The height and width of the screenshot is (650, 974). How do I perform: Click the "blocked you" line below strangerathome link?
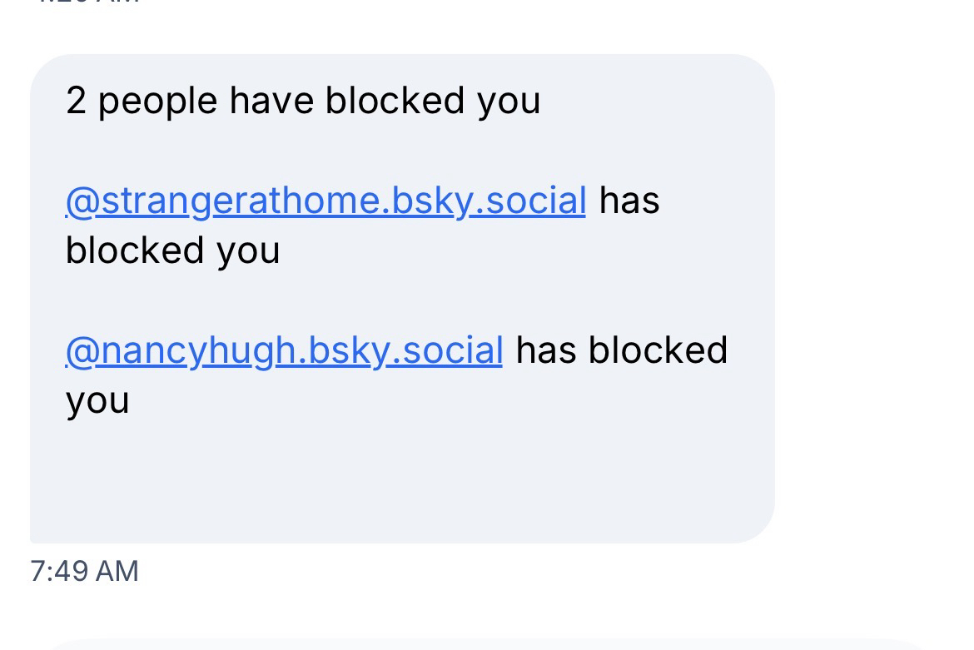(172, 251)
